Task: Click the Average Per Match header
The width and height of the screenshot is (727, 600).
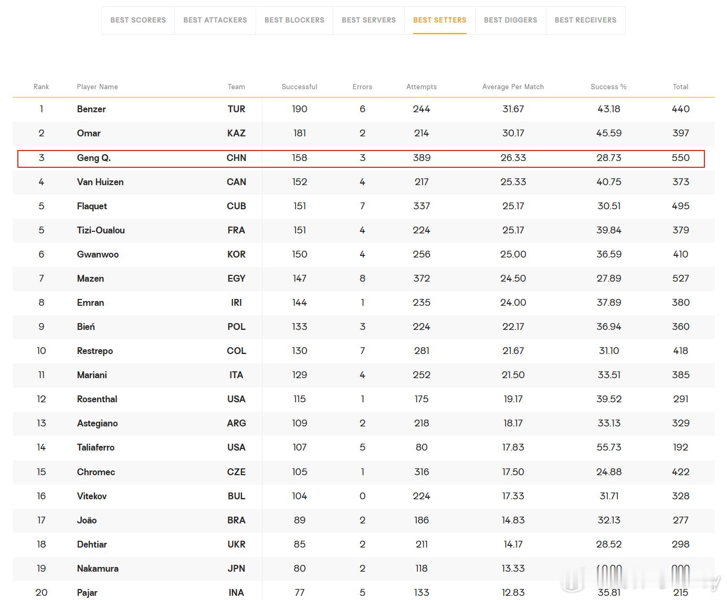Action: tap(513, 87)
